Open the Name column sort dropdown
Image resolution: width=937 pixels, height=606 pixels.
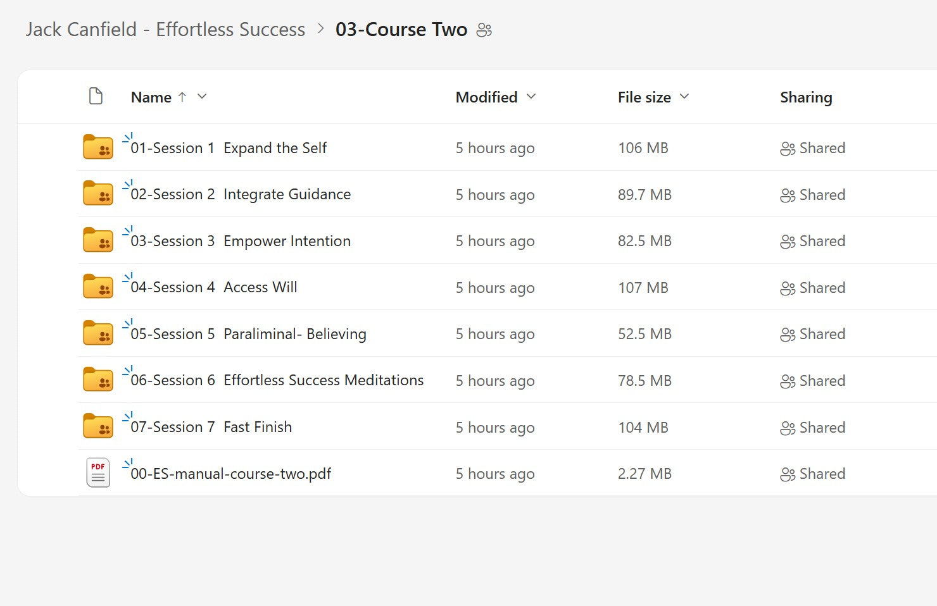(201, 97)
